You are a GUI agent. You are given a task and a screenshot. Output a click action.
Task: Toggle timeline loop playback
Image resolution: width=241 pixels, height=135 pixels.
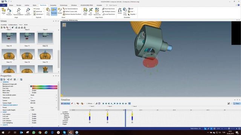126,103
